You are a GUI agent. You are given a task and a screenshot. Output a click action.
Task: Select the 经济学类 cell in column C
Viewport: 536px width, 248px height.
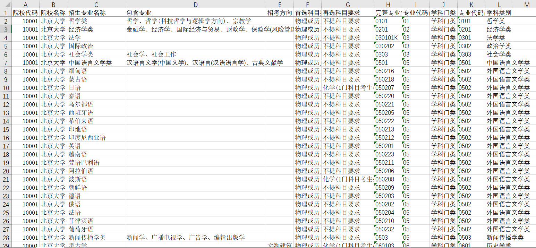tap(96, 29)
